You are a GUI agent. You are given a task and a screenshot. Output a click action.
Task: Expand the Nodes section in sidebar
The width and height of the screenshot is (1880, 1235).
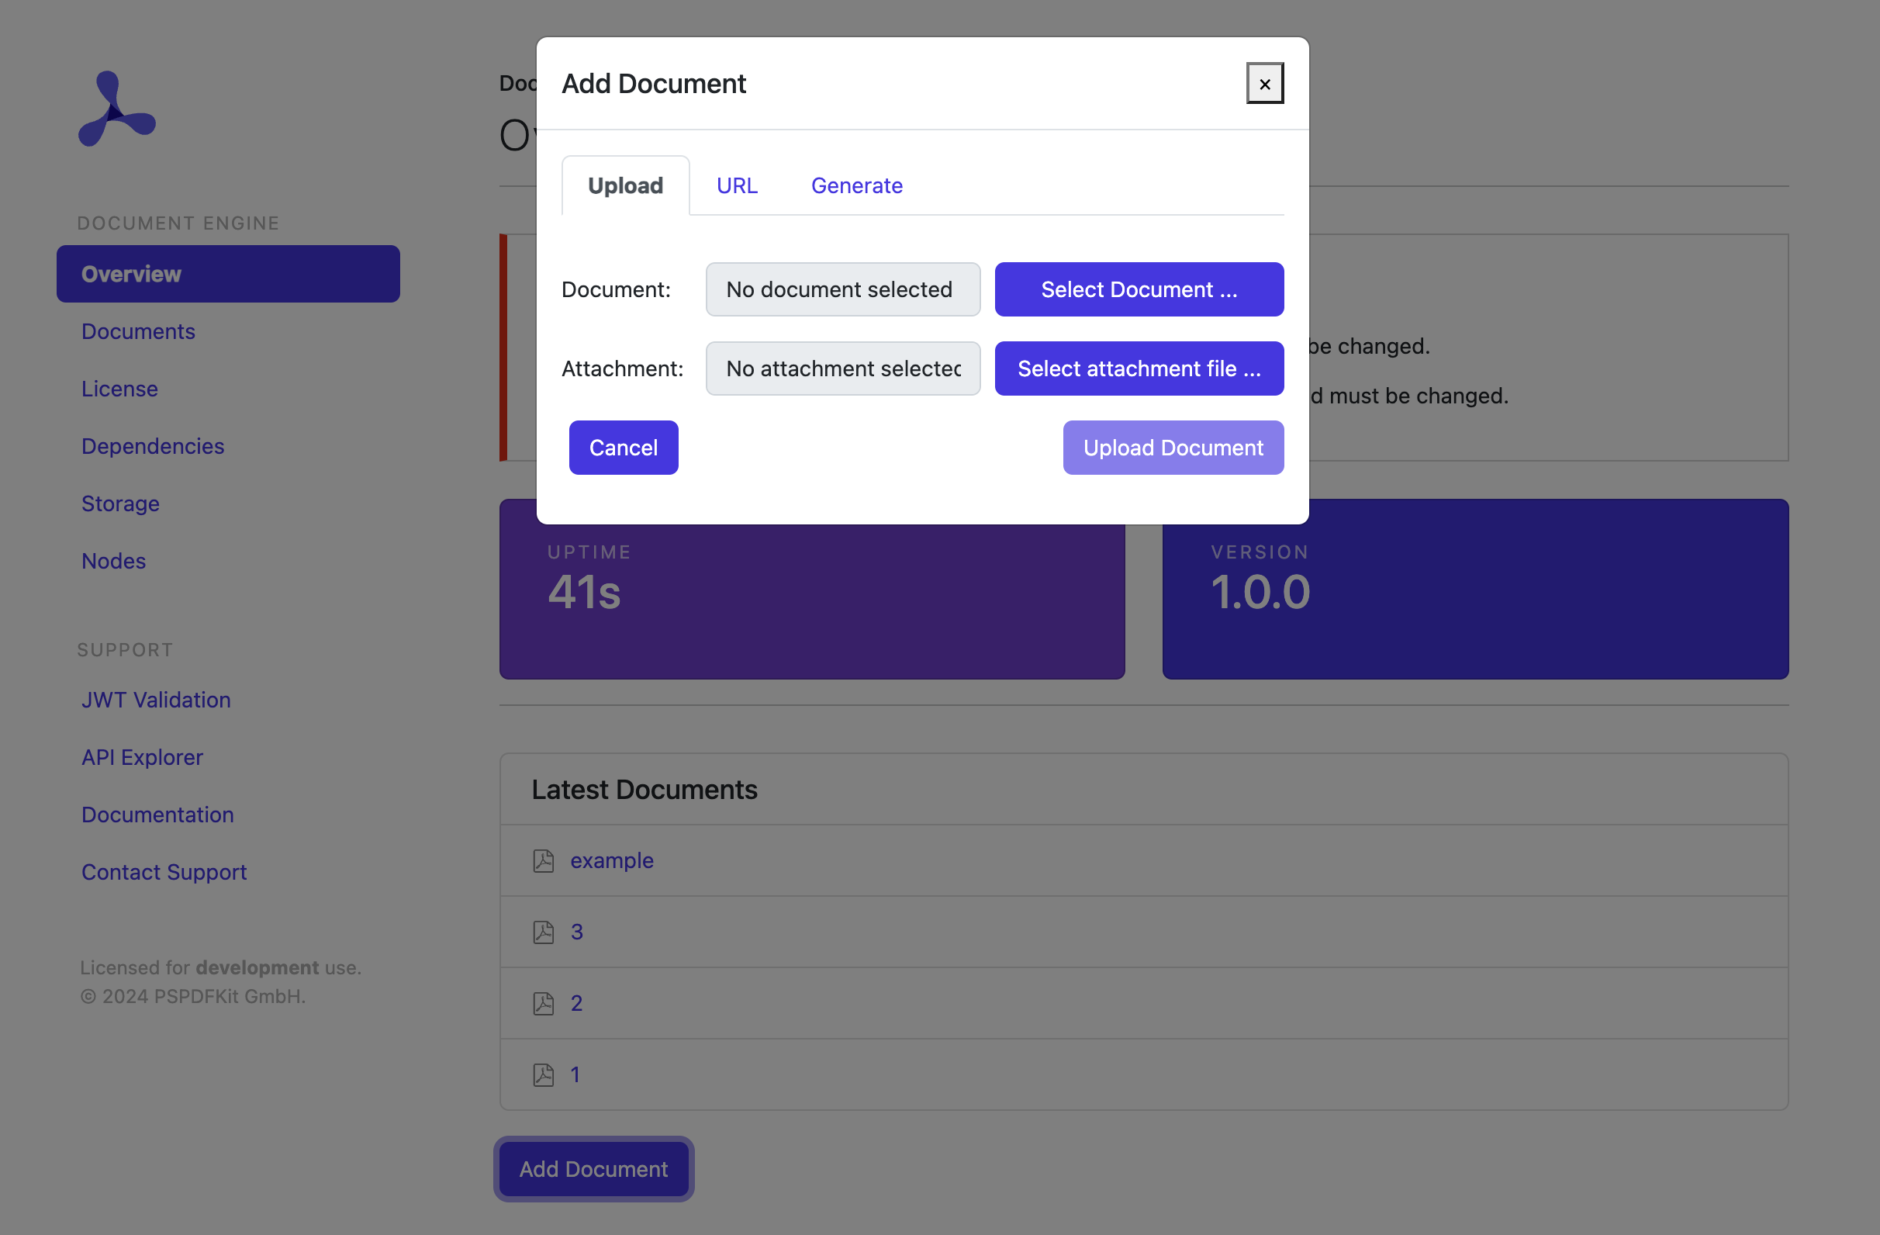point(113,559)
